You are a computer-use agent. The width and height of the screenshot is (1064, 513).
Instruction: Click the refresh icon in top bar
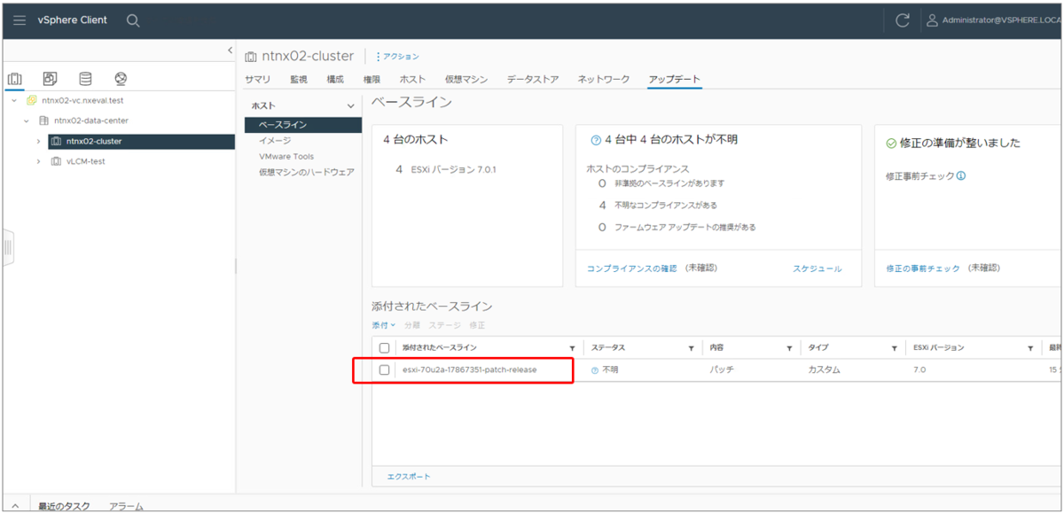[903, 20]
